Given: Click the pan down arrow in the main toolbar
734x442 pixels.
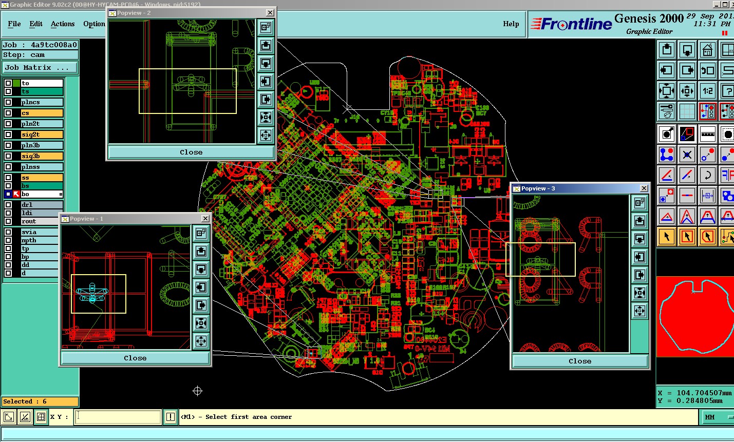Looking at the screenshot, I should tap(687, 50).
